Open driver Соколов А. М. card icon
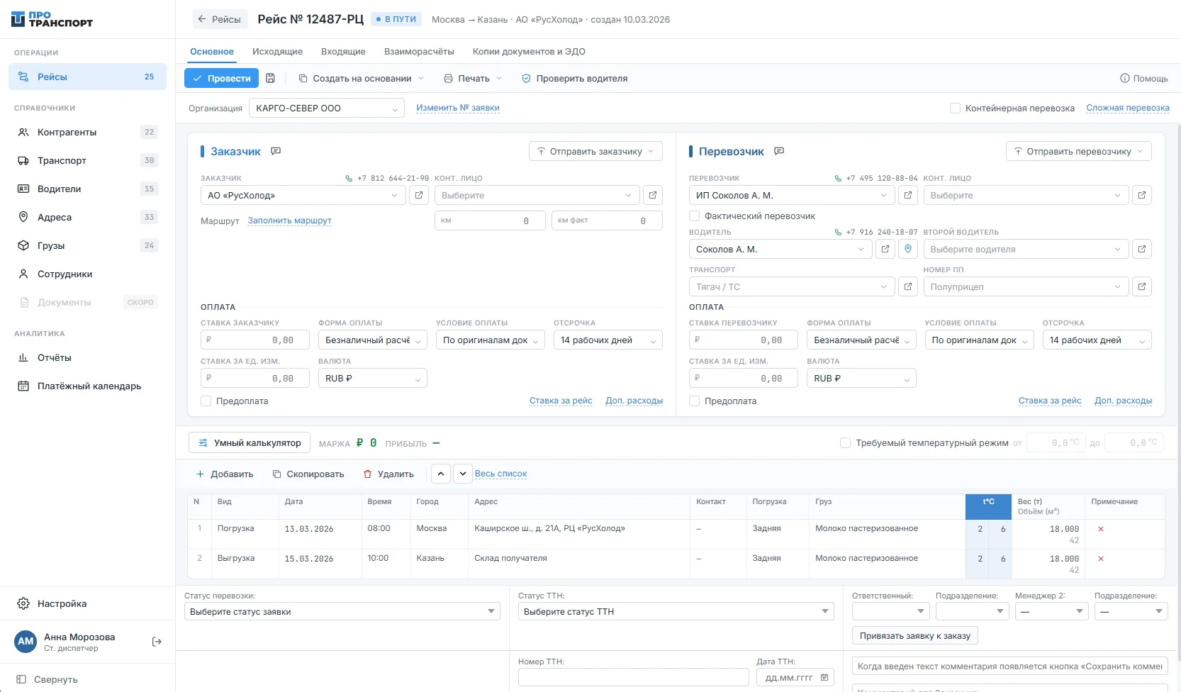This screenshot has width=1181, height=692. [x=885, y=249]
